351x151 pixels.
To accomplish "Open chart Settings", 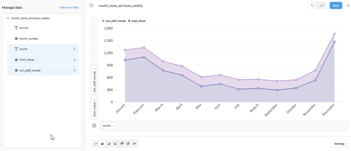I will coord(339,143).
